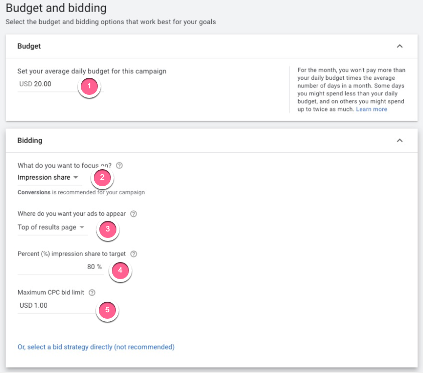Click help icon beside Maximum CPC bid limit
Image resolution: width=423 pixels, height=373 pixels.
tap(92, 293)
